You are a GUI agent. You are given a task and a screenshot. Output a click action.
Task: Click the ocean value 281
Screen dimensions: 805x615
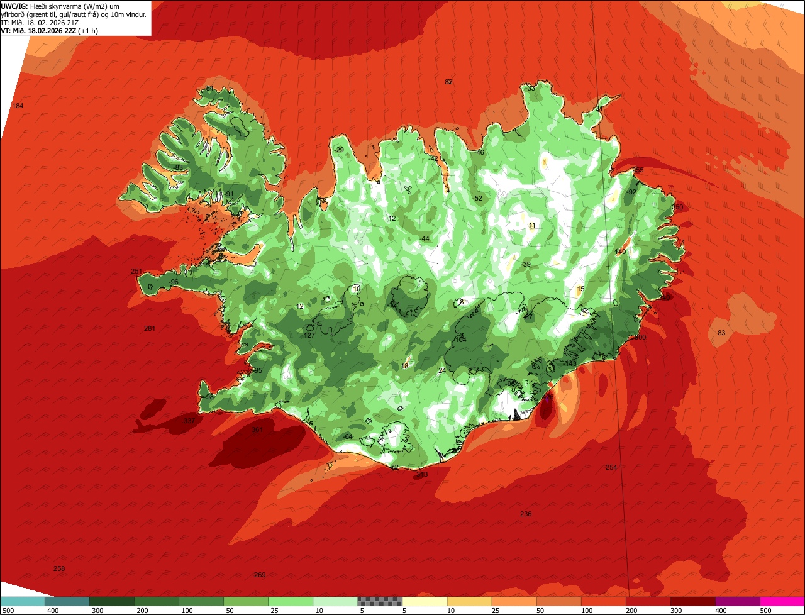149,328
